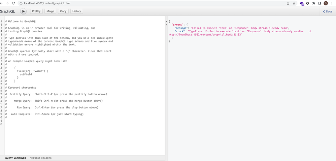Open the History panel
Viewport: 336px width, 161px height.
click(76, 11)
